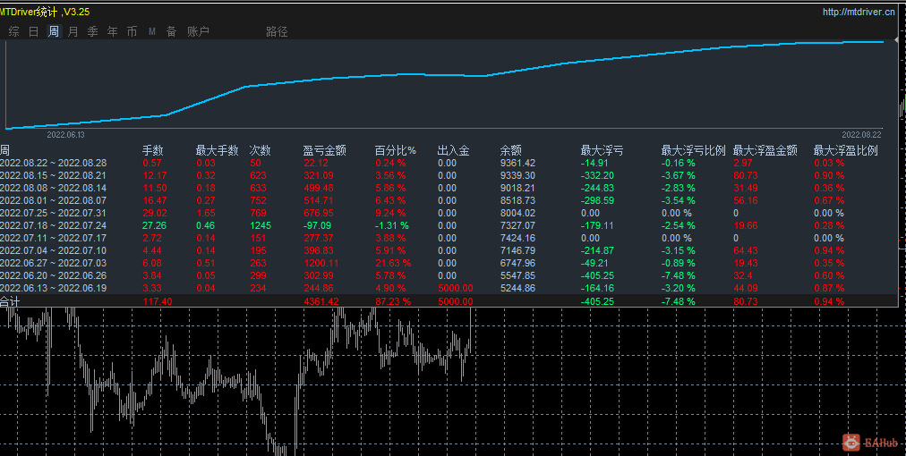Switch to the 综 summary tab
The image size is (906, 456).
13,32
